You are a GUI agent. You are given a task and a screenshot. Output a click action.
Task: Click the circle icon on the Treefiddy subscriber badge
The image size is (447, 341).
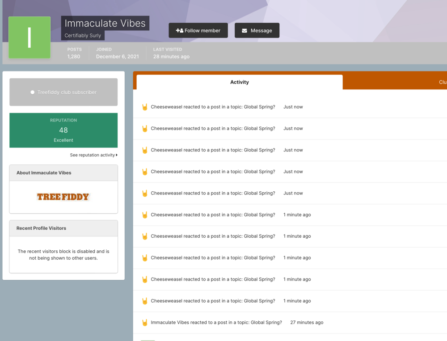pyautogui.click(x=32, y=92)
